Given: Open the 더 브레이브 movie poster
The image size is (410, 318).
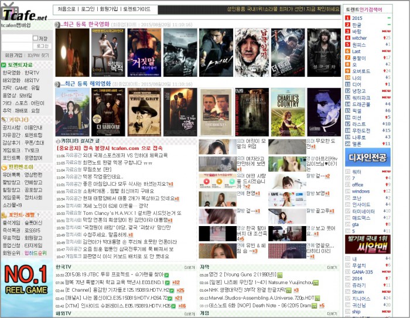Looking at the screenshot, I should [108, 112].
